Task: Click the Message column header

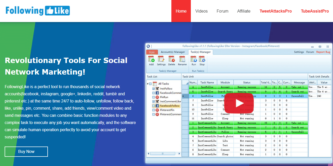Action: pos(299,82)
